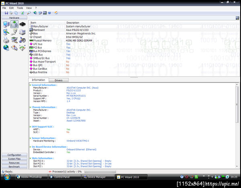Show hidden tray icons arrow

pos(212,177)
